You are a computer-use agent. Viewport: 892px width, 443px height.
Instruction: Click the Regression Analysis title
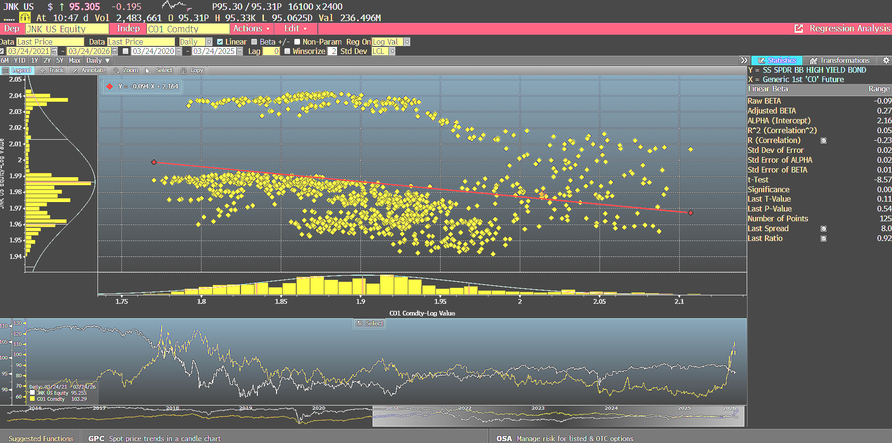[x=850, y=29]
